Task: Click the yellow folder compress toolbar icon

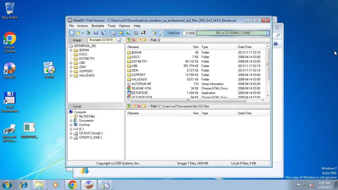Action: (x=121, y=33)
